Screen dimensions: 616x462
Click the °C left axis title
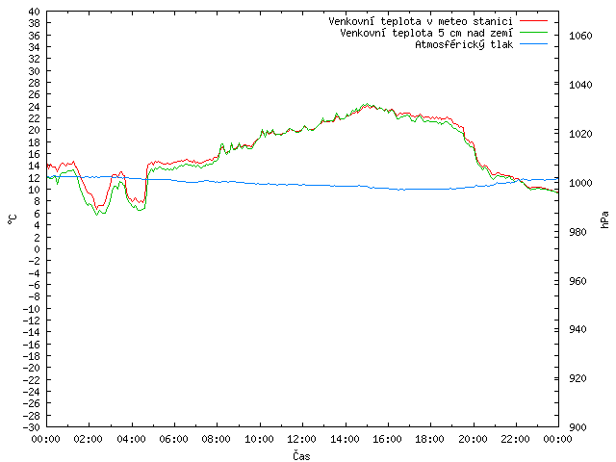point(13,219)
